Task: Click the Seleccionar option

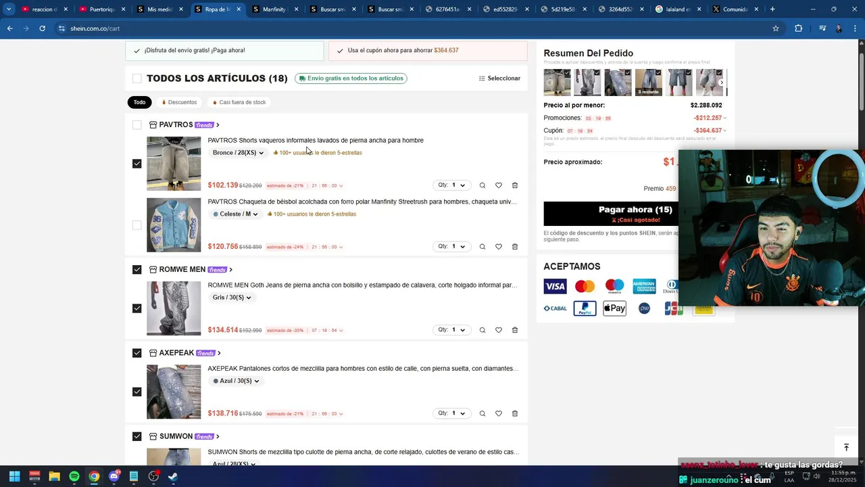Action: click(x=499, y=78)
